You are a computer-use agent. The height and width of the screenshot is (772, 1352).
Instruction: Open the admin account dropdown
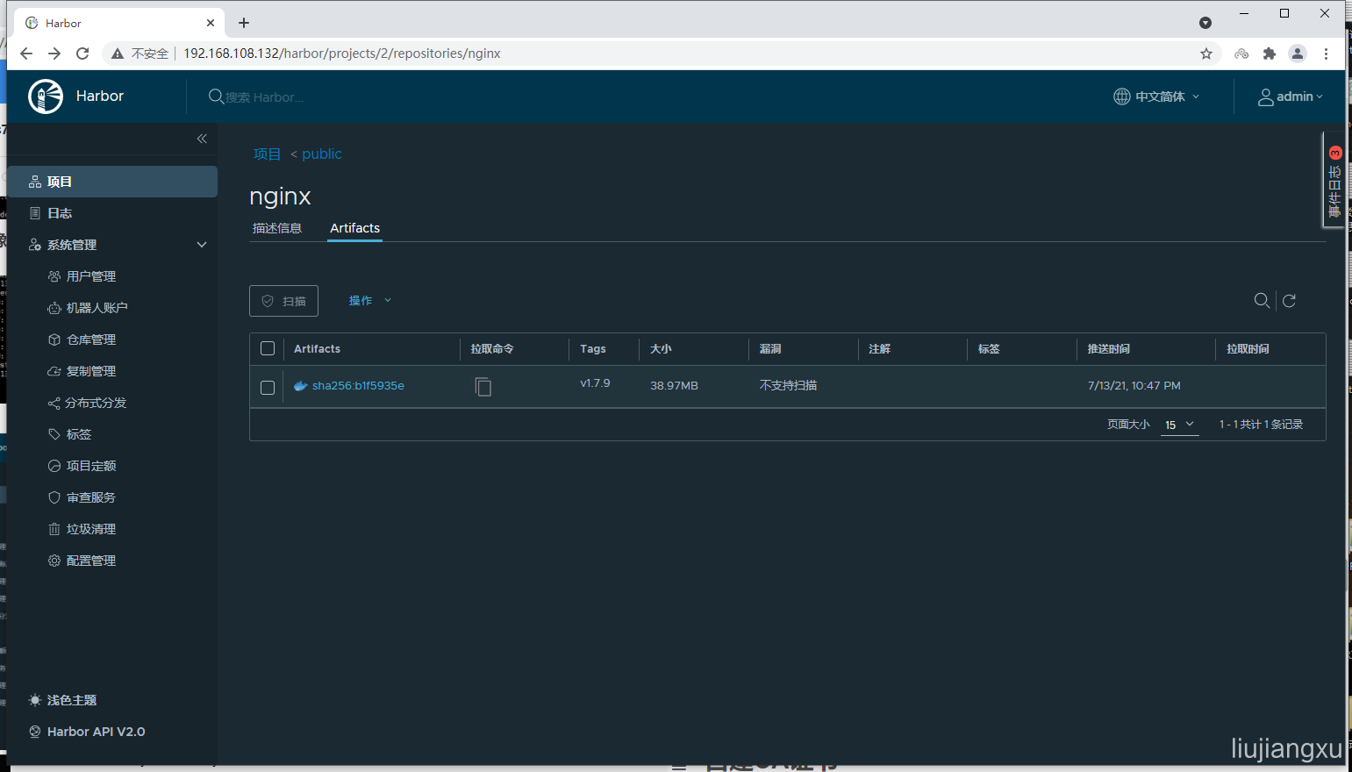point(1291,96)
